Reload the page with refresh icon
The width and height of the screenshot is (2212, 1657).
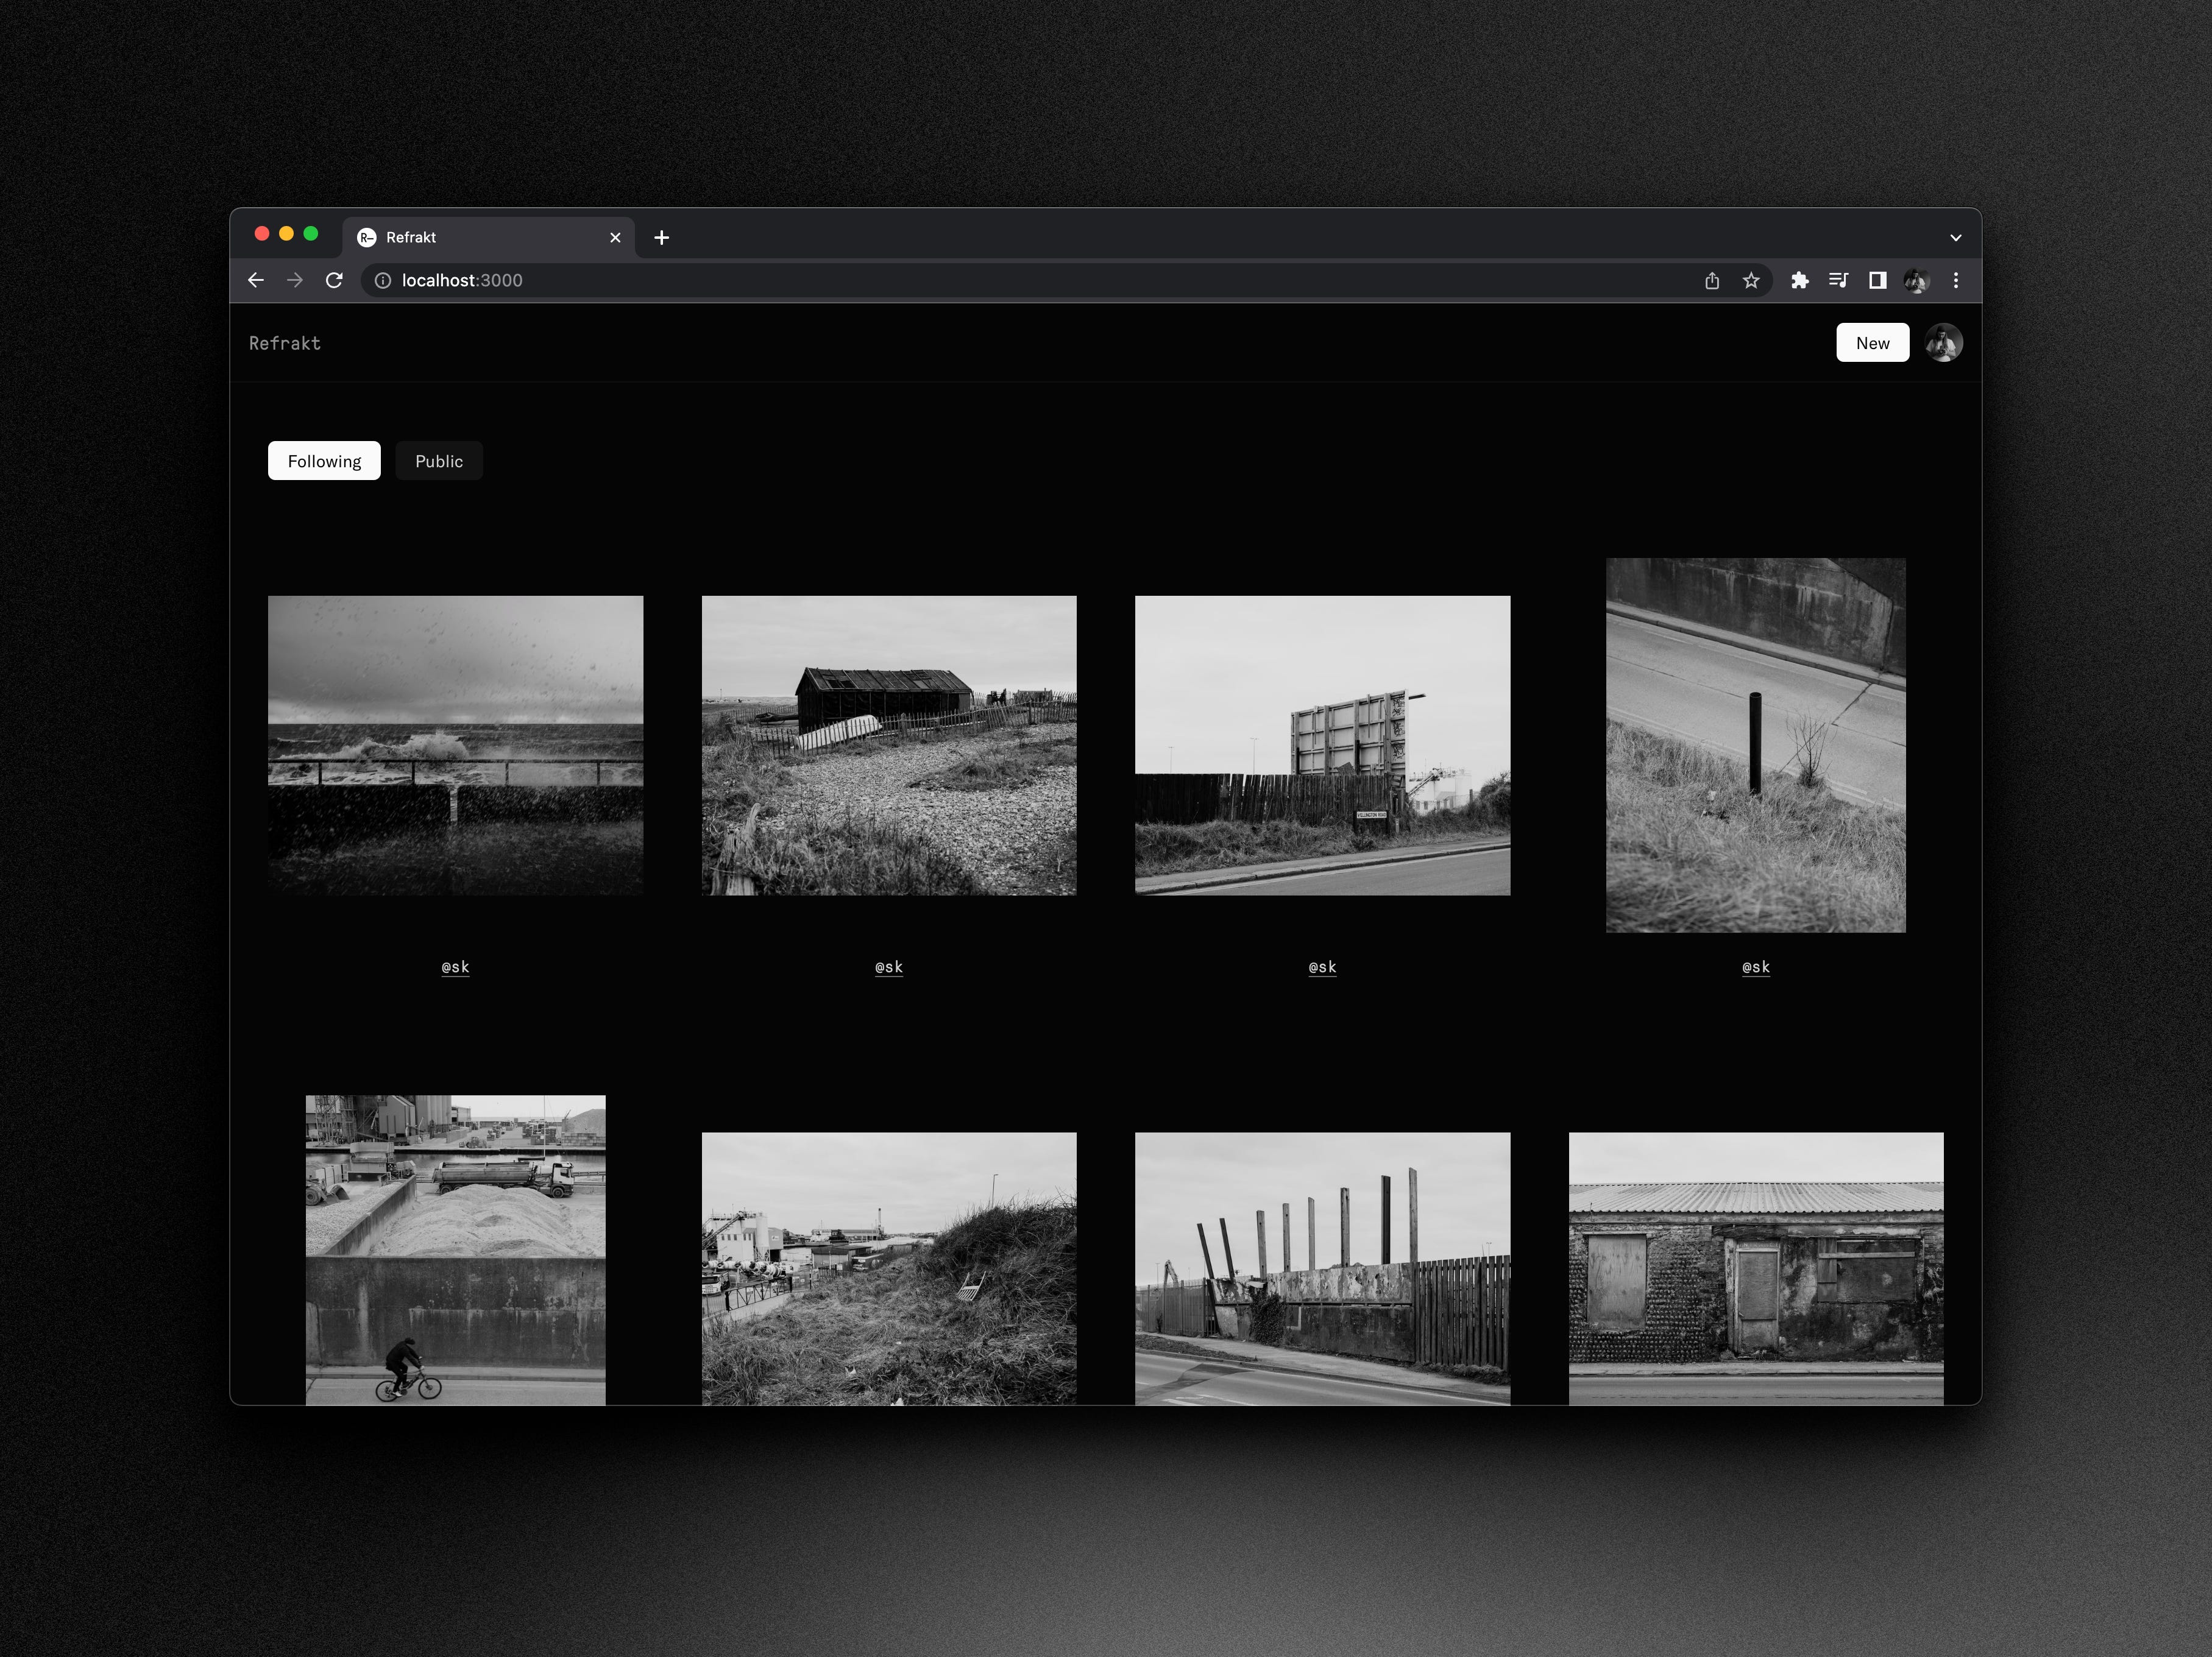click(x=334, y=280)
